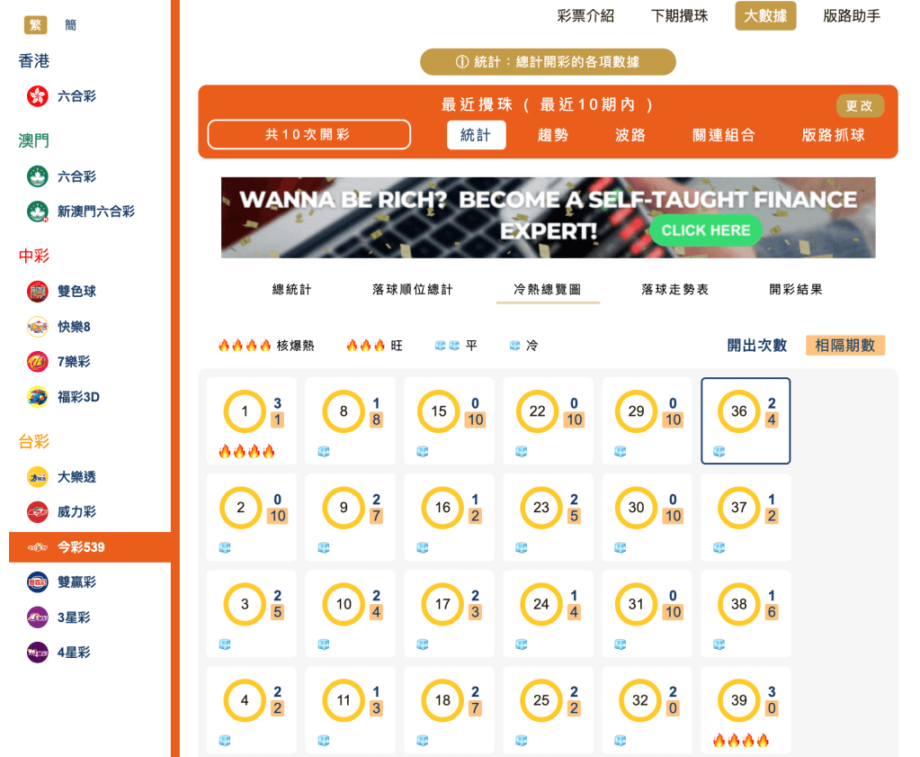Enable the 開出次數 display mode
The image size is (920, 757).
click(756, 344)
